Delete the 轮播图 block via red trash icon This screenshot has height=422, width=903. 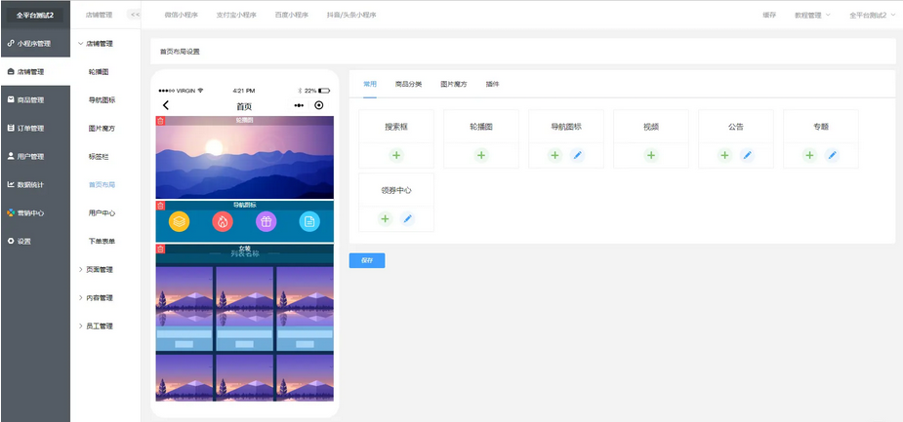tap(160, 121)
